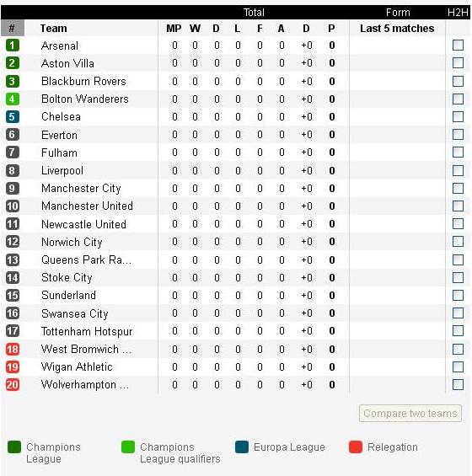Click the red position 20 badge
Viewport: 472px width, 476px height.
tap(13, 385)
